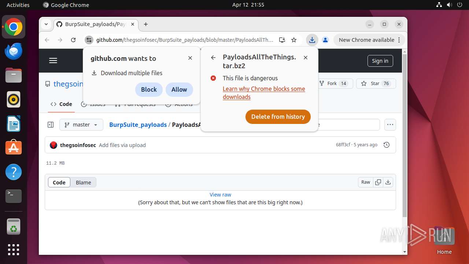Download raw file icon

click(388, 182)
